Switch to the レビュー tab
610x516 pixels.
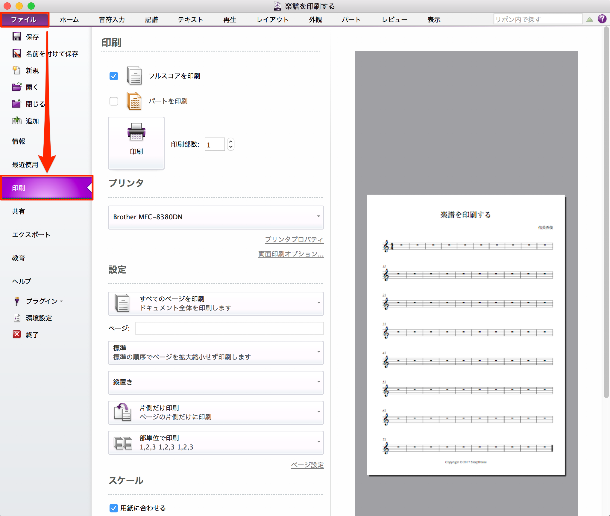point(394,19)
